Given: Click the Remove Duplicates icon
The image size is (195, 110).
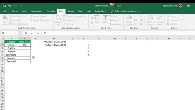Looking at the screenshot, I should click(135, 20).
